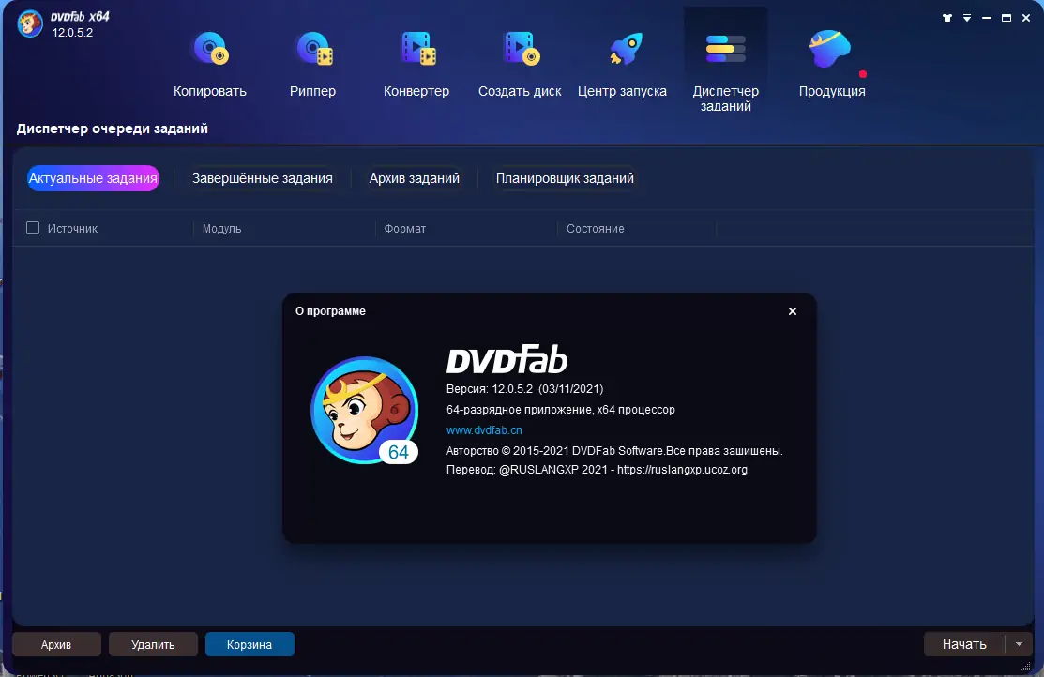The width and height of the screenshot is (1044, 677).
Task: Switch to the Архив заданий tab
Action: click(x=414, y=177)
